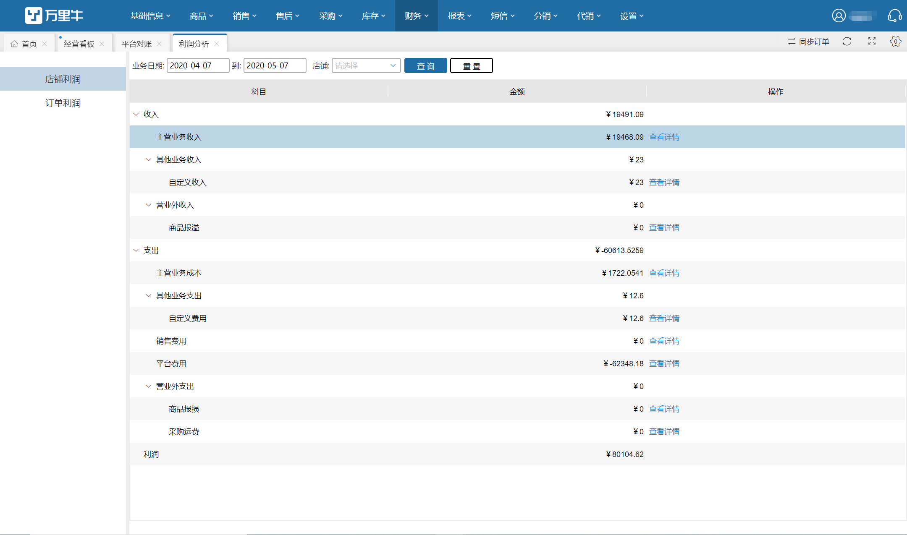Click the end date field 2020-05-07

tap(275, 65)
